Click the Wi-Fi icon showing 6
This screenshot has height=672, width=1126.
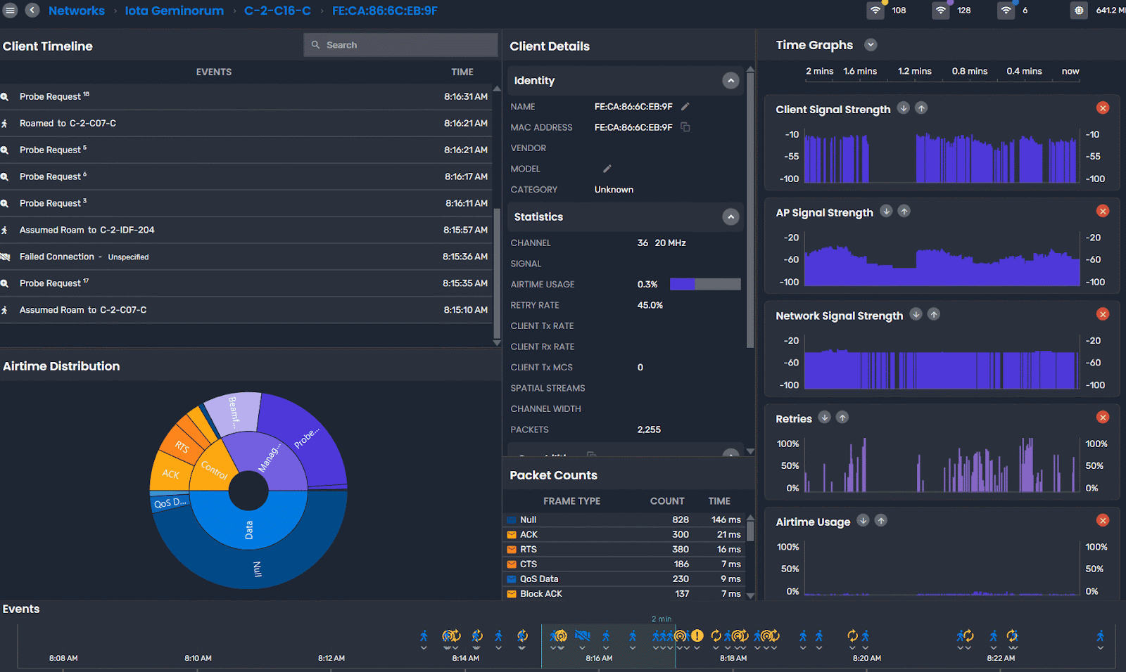pos(1006,11)
